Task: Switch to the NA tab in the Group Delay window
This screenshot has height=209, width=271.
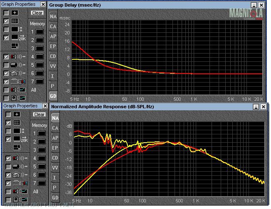Action: click(x=53, y=17)
